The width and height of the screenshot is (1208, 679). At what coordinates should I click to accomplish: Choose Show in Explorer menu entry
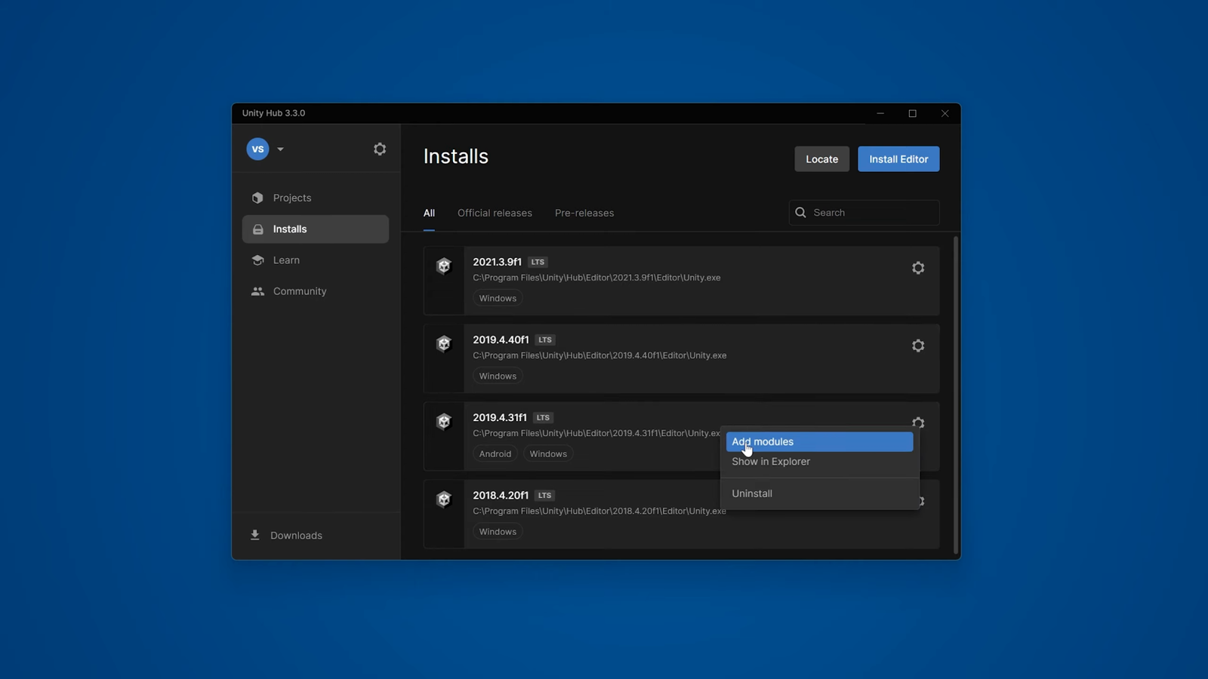tap(819, 462)
